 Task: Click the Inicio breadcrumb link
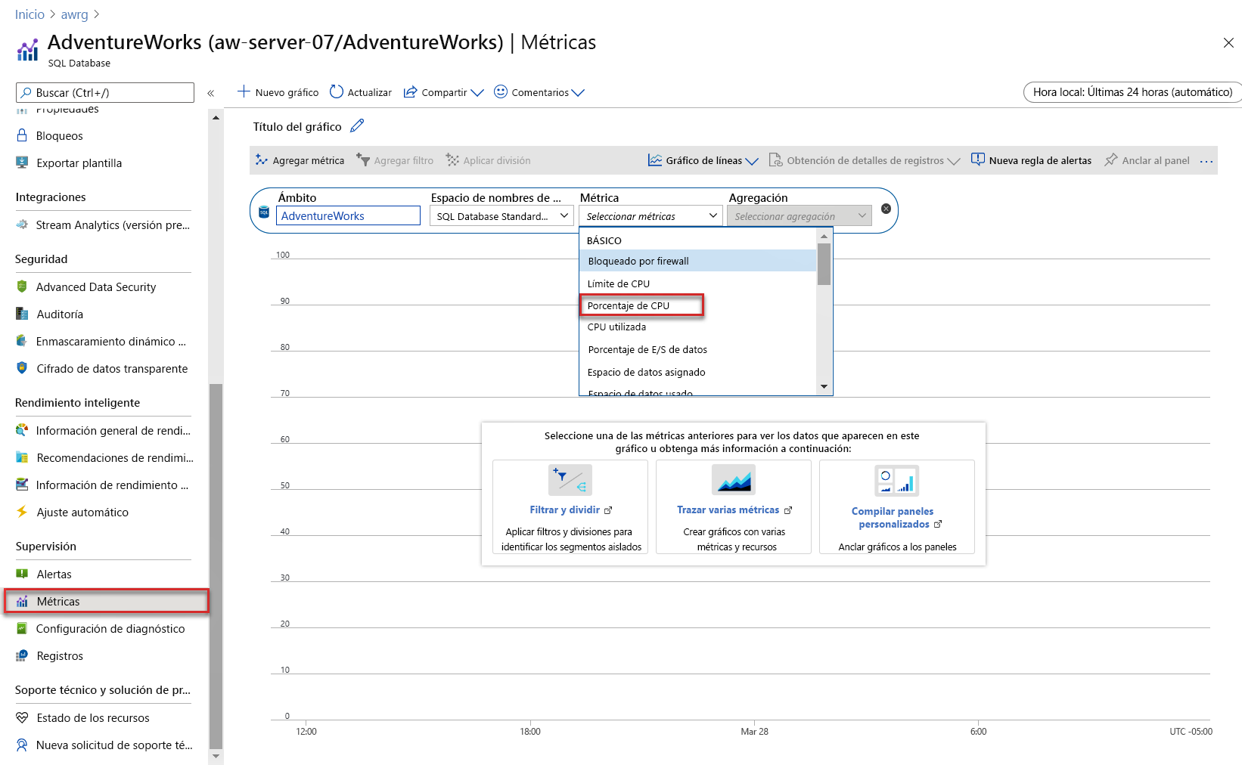(29, 14)
